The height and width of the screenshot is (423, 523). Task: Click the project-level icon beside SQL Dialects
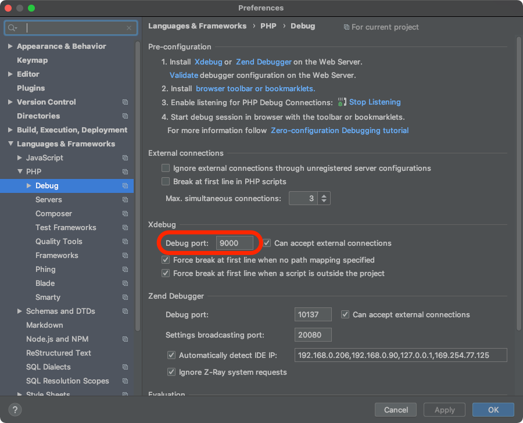tap(125, 367)
